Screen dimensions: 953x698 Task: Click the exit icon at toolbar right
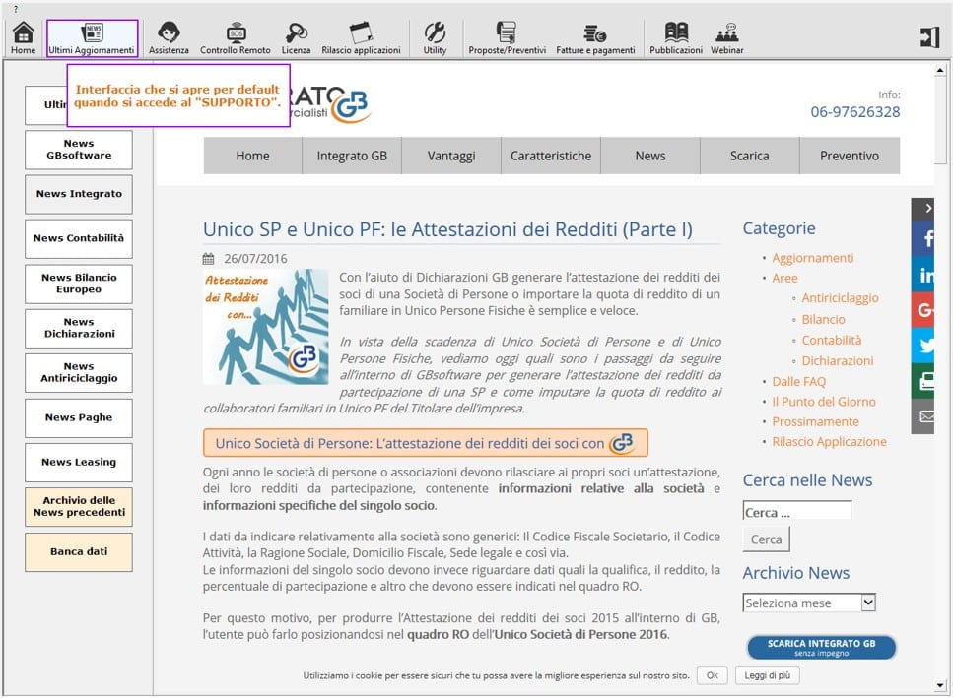click(x=929, y=37)
